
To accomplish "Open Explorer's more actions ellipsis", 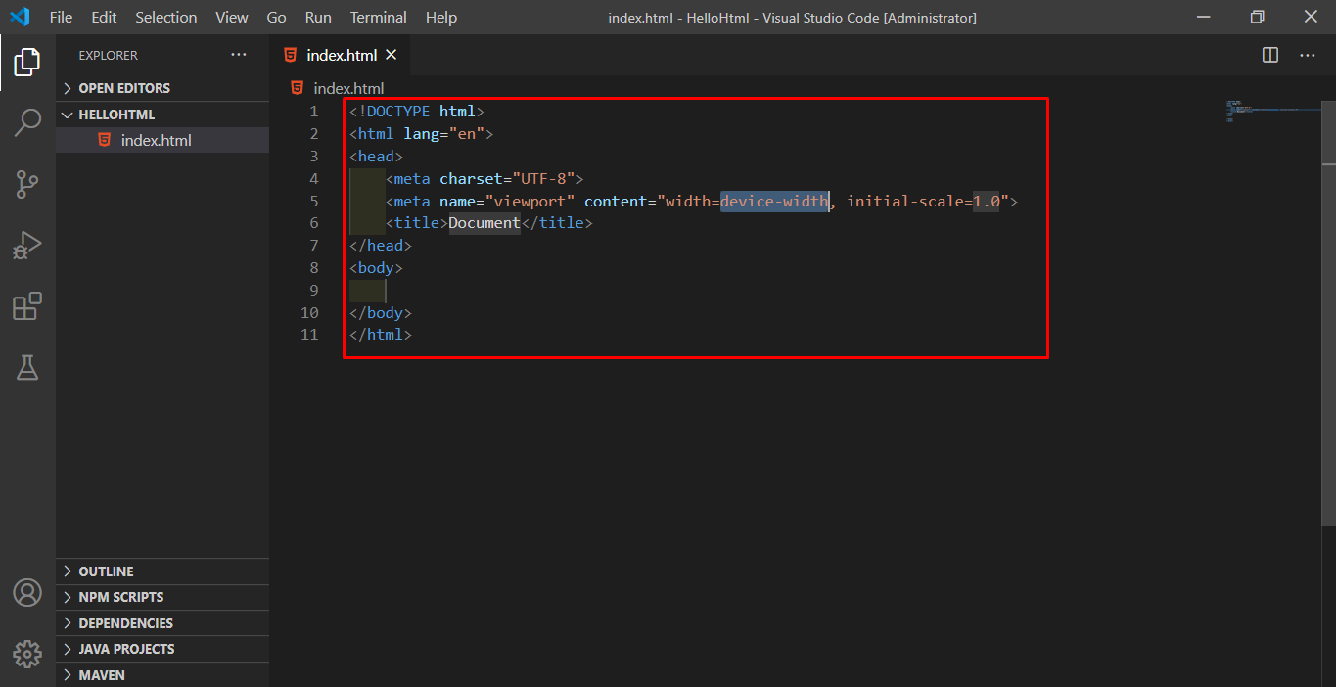I will 239,55.
